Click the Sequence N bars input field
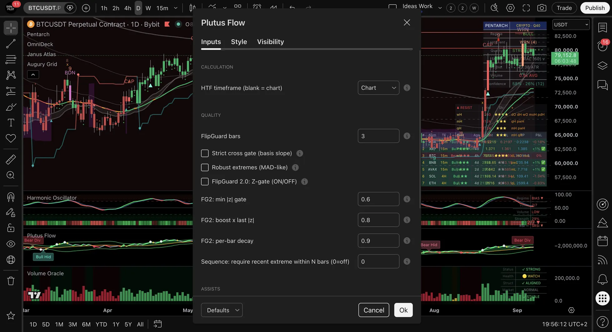 (x=378, y=262)
